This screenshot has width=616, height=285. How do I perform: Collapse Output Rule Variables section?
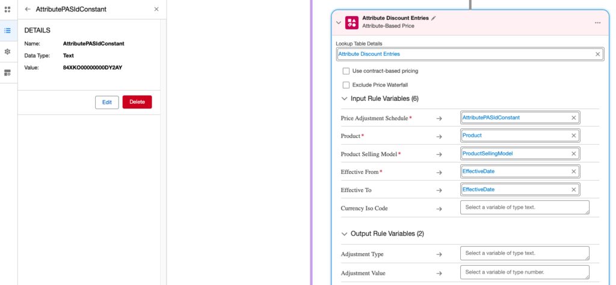point(344,233)
